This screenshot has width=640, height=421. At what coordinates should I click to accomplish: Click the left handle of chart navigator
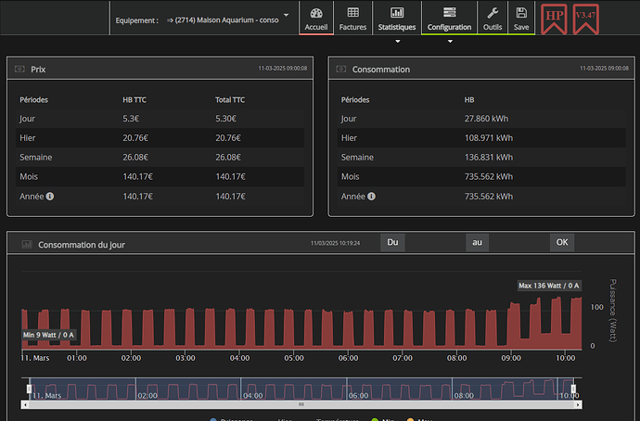click(29, 389)
